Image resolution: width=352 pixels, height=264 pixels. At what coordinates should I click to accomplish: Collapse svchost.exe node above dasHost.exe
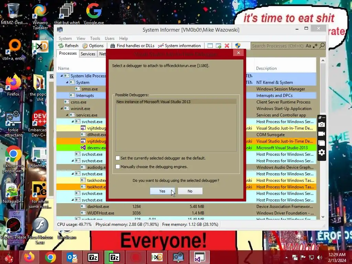pos(73,200)
